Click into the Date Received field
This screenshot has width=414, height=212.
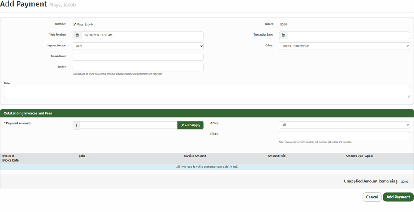pyautogui.click(x=142, y=36)
